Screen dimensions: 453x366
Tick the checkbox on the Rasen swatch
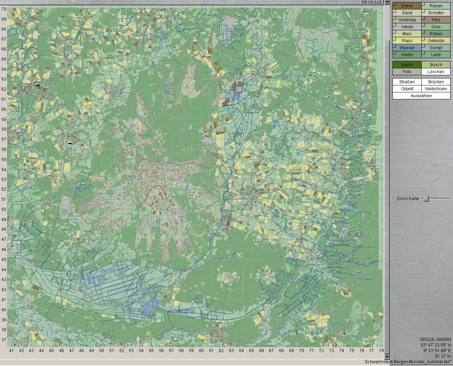click(x=423, y=4)
